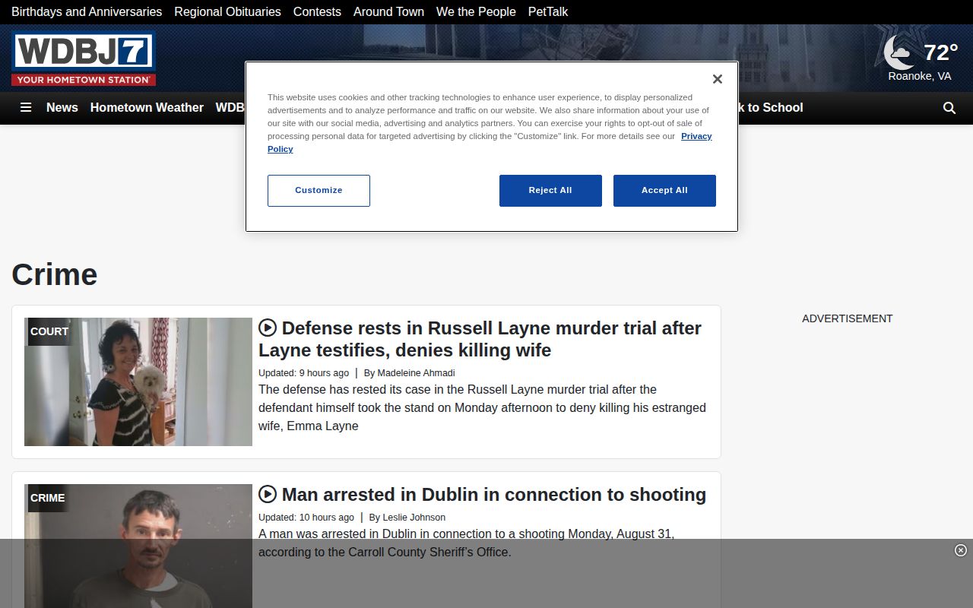Click the CRIME category tag

[47, 498]
